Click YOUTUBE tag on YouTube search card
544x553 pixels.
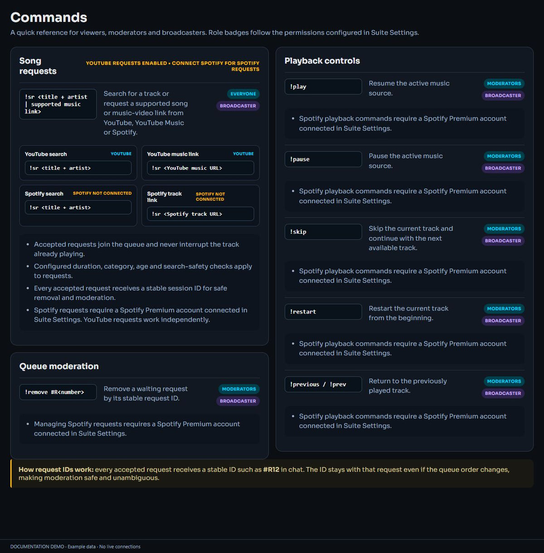click(x=121, y=154)
